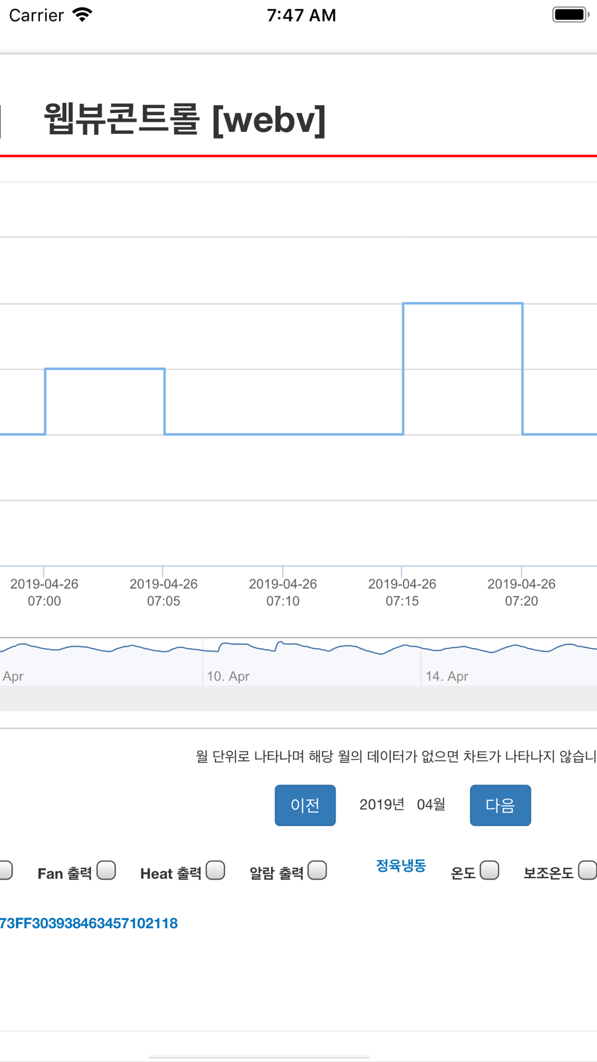Click the Korean note about monthly data
Screen dimensions: 597x1062
[x=396, y=756]
